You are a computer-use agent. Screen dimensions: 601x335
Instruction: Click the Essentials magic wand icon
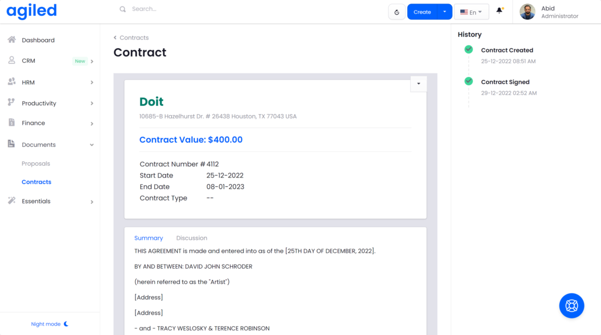tap(11, 201)
